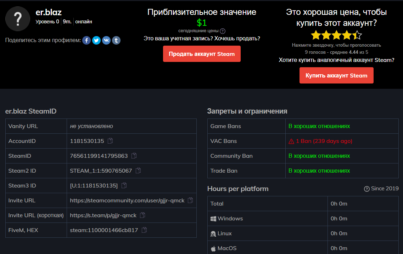Select the SteamID number 76561199141795863
Screen dimensions: 403x254
(99, 156)
